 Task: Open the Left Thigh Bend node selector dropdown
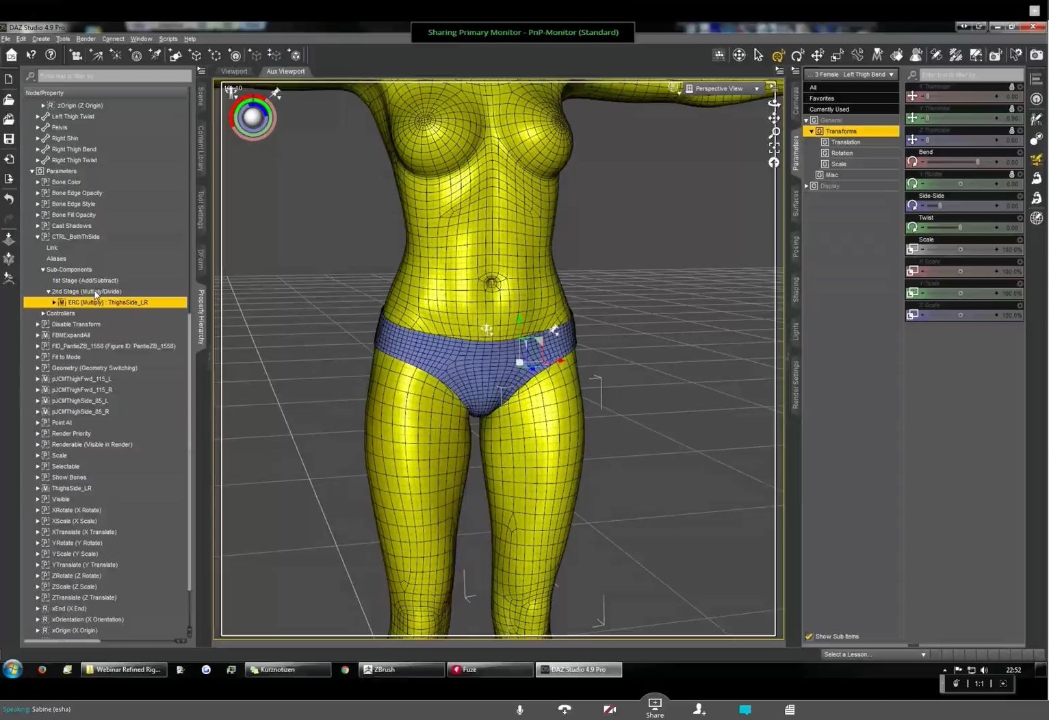[x=851, y=75]
